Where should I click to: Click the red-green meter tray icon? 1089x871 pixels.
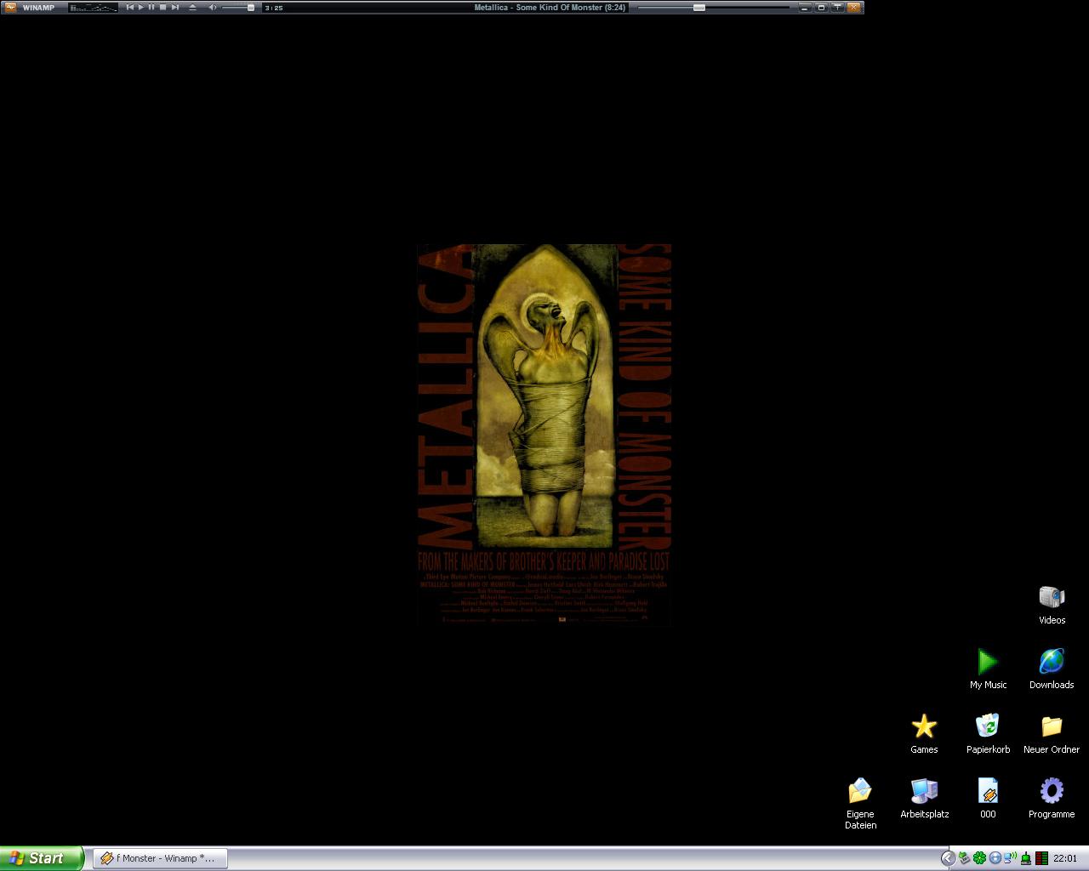coord(1041,858)
